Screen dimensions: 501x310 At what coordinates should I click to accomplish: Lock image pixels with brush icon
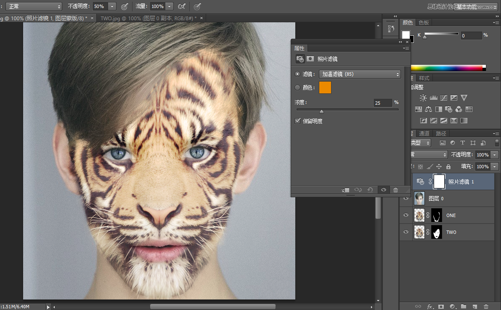[x=430, y=167]
